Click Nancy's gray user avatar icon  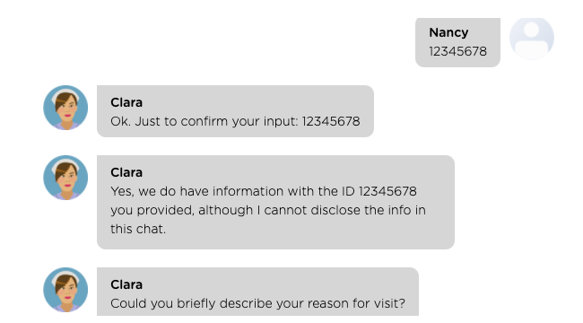tap(532, 39)
